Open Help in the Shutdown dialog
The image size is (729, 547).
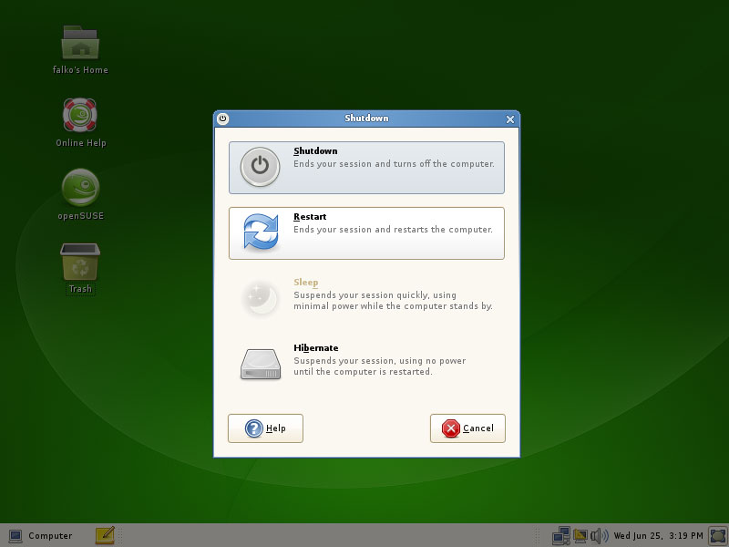[x=265, y=428]
